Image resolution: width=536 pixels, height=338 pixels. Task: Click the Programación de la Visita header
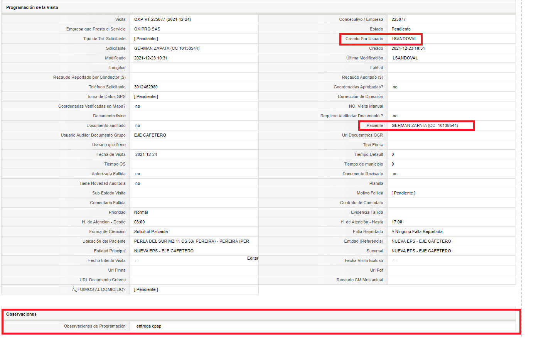coord(32,7)
